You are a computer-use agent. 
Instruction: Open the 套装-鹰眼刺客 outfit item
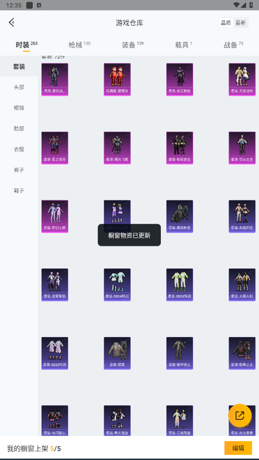point(180,216)
